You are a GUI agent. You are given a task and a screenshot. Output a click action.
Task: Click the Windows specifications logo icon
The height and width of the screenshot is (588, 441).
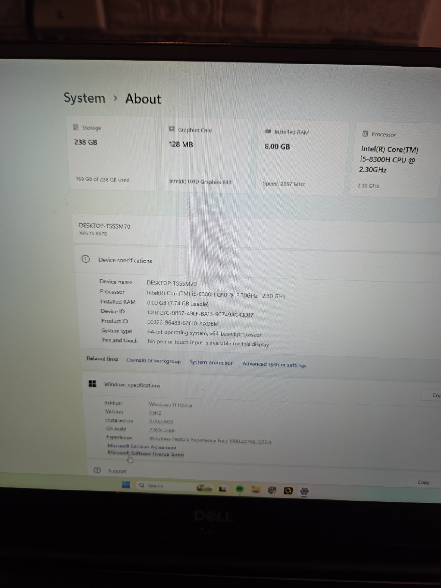93,383
